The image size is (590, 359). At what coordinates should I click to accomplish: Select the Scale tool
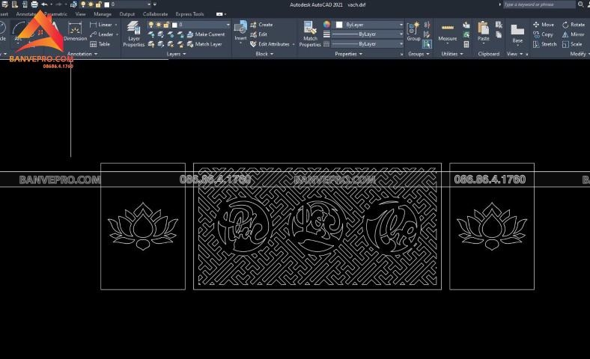click(572, 44)
